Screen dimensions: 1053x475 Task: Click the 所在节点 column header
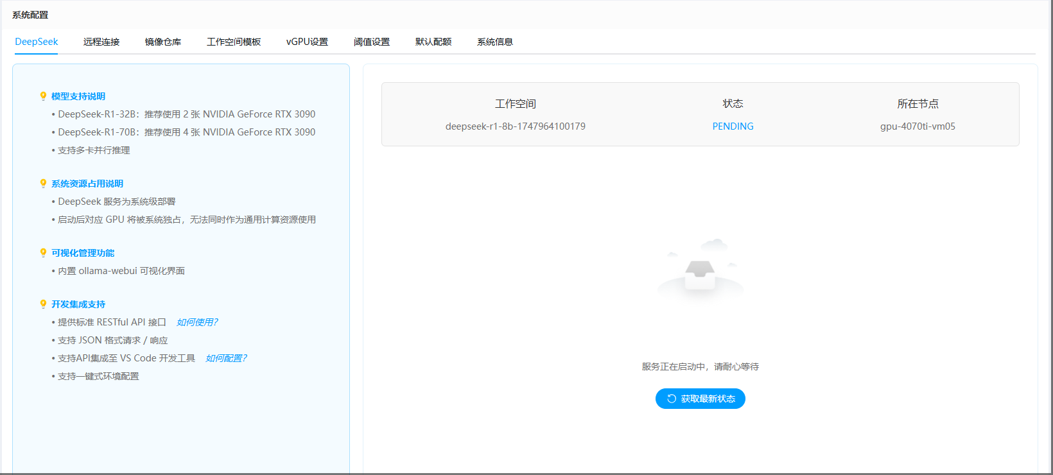tap(918, 104)
